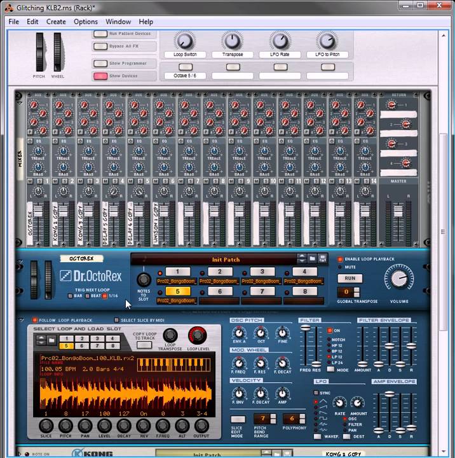Collapse the OctoRex programmer panel arrow
The width and height of the screenshot is (455, 458).
pyautogui.click(x=21, y=320)
